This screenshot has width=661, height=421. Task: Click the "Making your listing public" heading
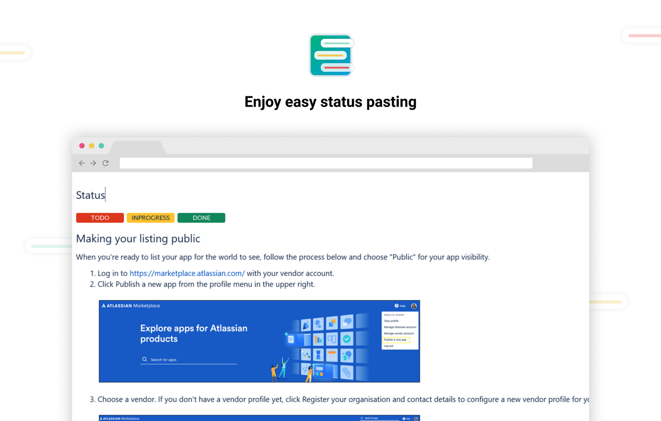point(138,239)
